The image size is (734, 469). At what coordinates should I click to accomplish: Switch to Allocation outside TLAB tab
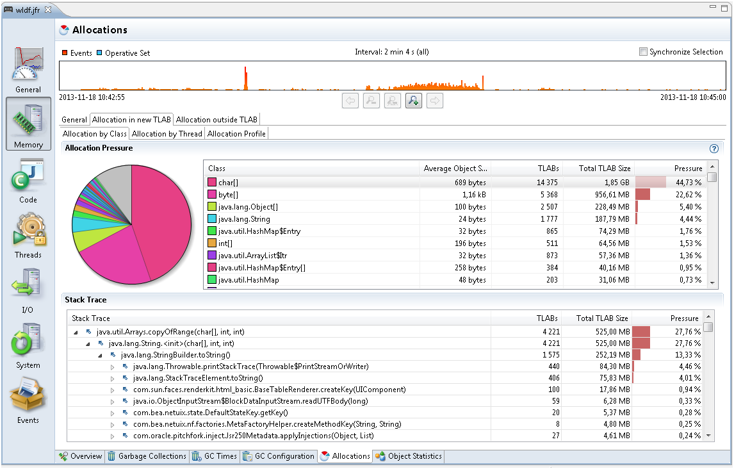click(216, 120)
